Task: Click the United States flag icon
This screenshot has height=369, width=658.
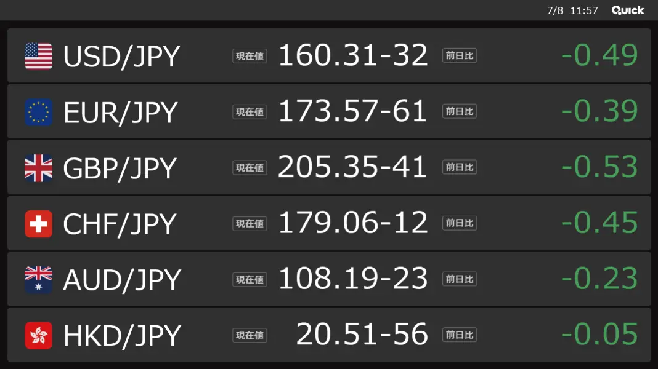Action: pos(38,56)
